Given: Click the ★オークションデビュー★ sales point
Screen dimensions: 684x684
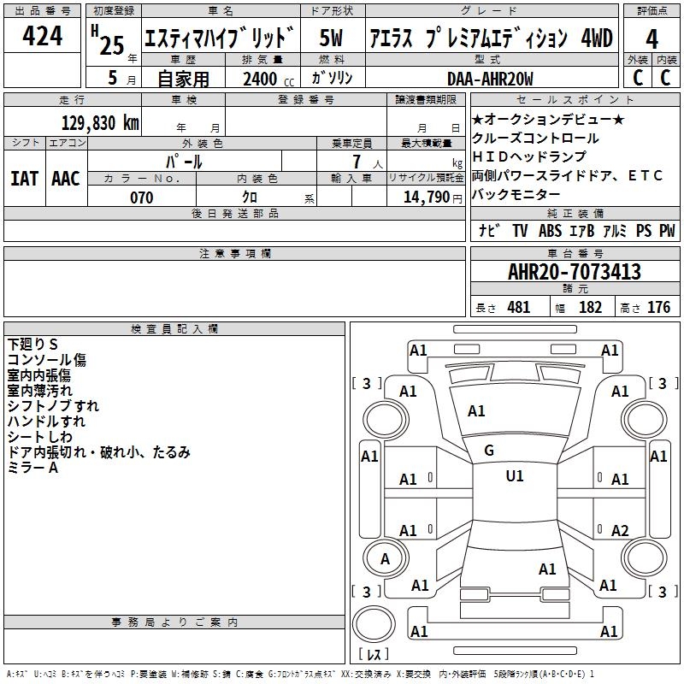Looking at the screenshot, I should (x=548, y=119).
